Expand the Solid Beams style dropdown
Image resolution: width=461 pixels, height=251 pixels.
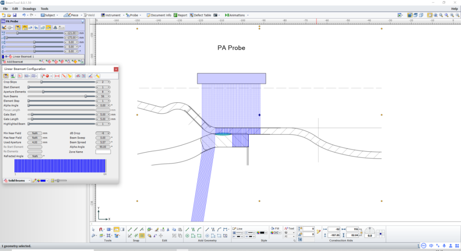point(29,181)
